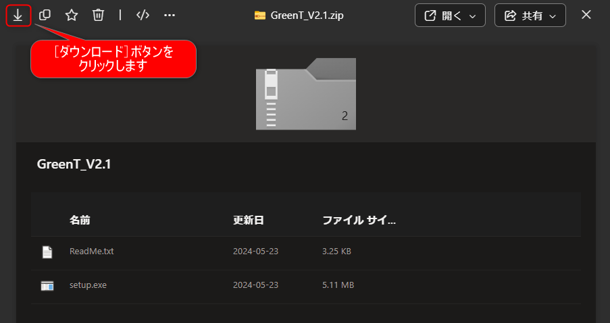
Task: Click the download arrow icon
Action: click(x=18, y=15)
